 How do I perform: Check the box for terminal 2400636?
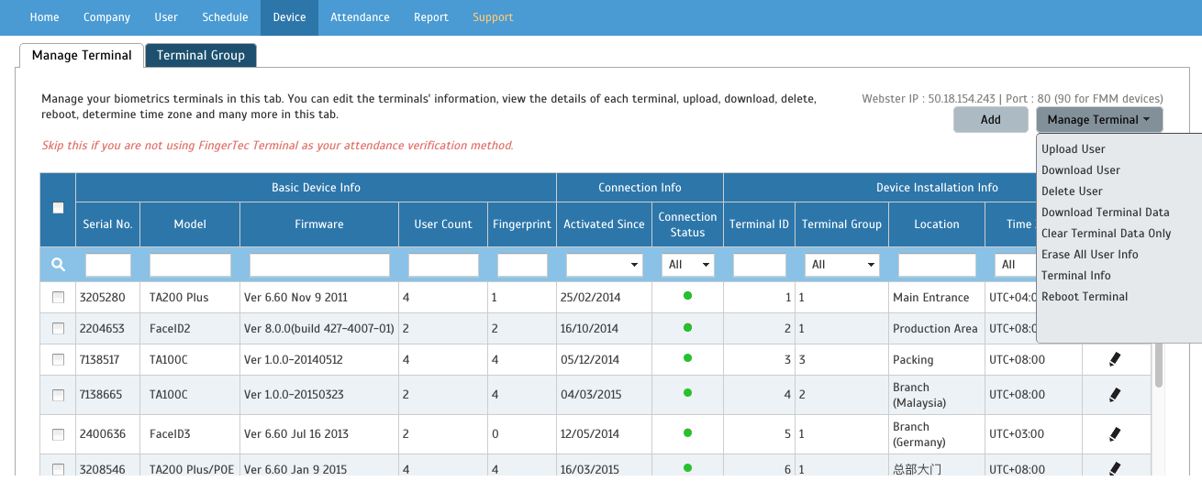pos(58,434)
